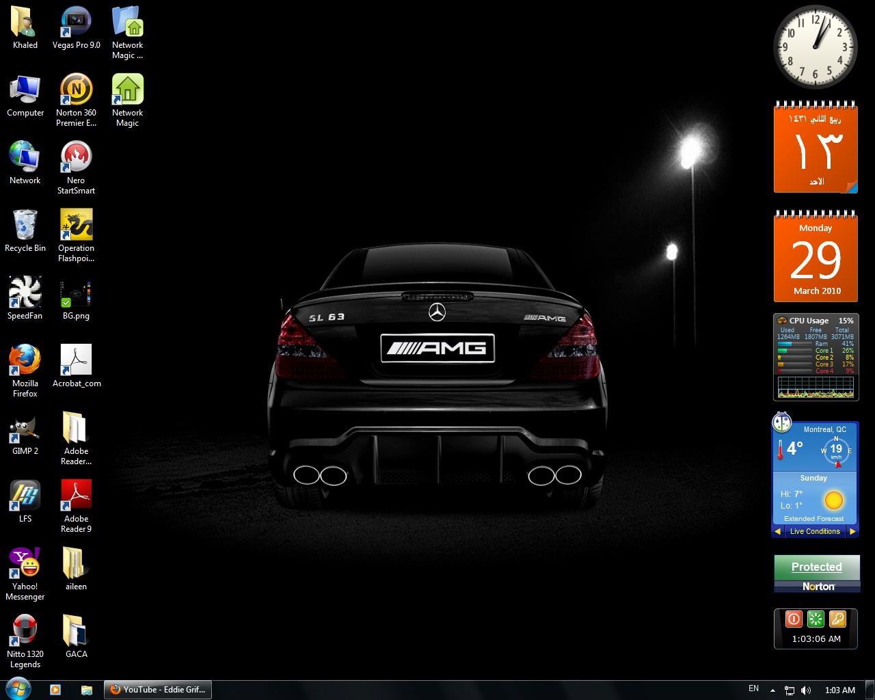Select the Recycle Bin icon

25,231
